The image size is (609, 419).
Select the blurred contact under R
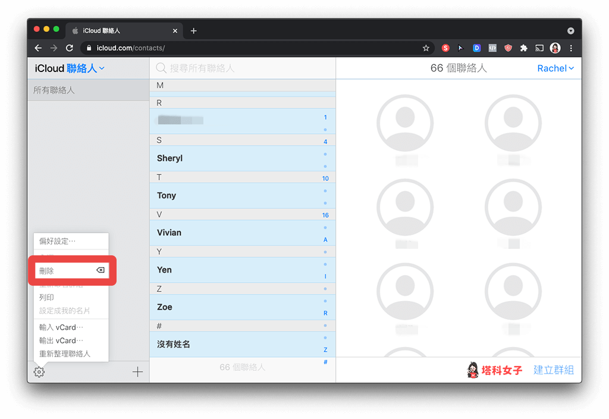[243, 121]
